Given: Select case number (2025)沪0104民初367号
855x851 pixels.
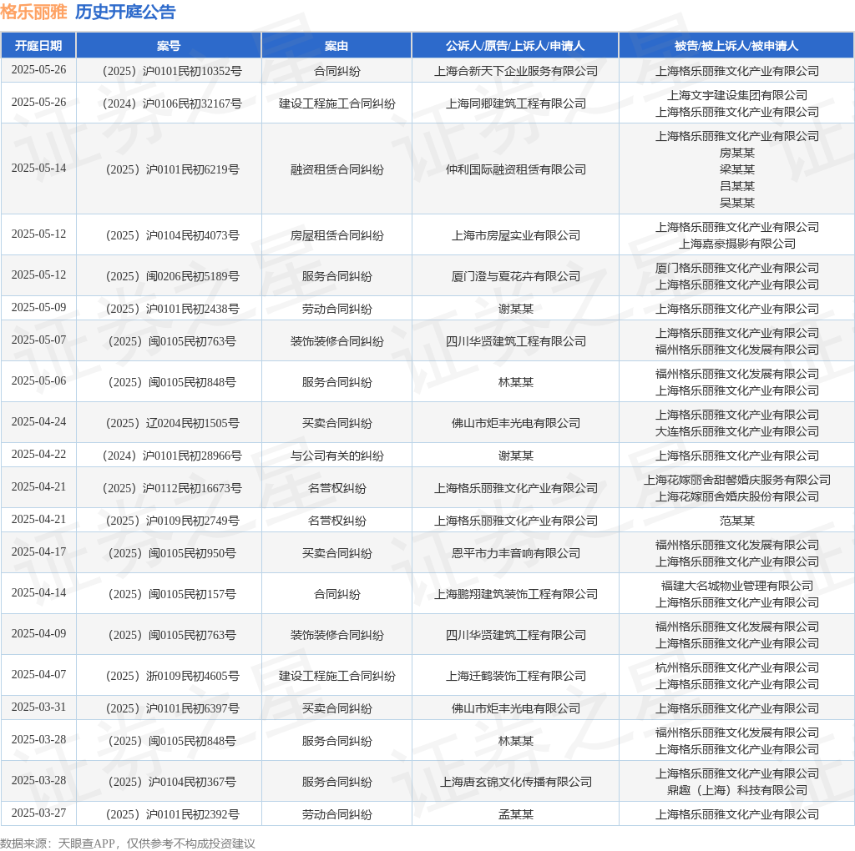Looking at the screenshot, I should pyautogui.click(x=172, y=782).
